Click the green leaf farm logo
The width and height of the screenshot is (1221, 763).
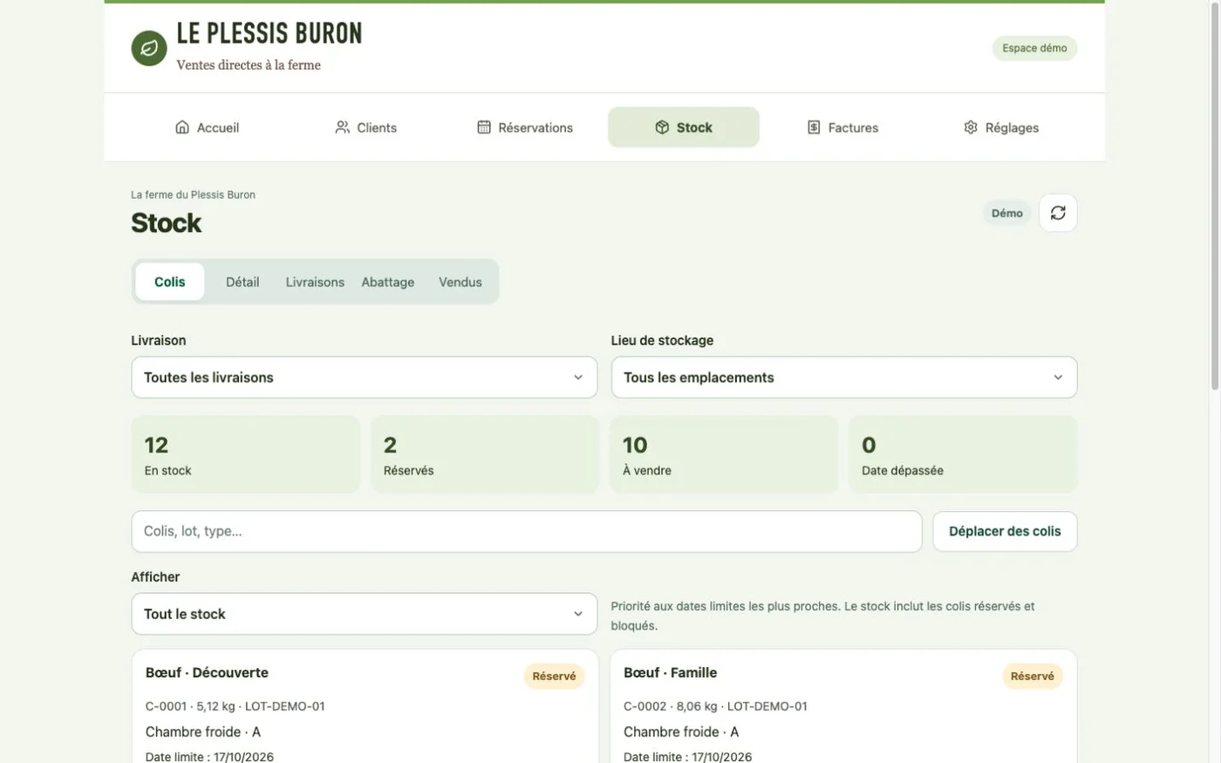149,48
